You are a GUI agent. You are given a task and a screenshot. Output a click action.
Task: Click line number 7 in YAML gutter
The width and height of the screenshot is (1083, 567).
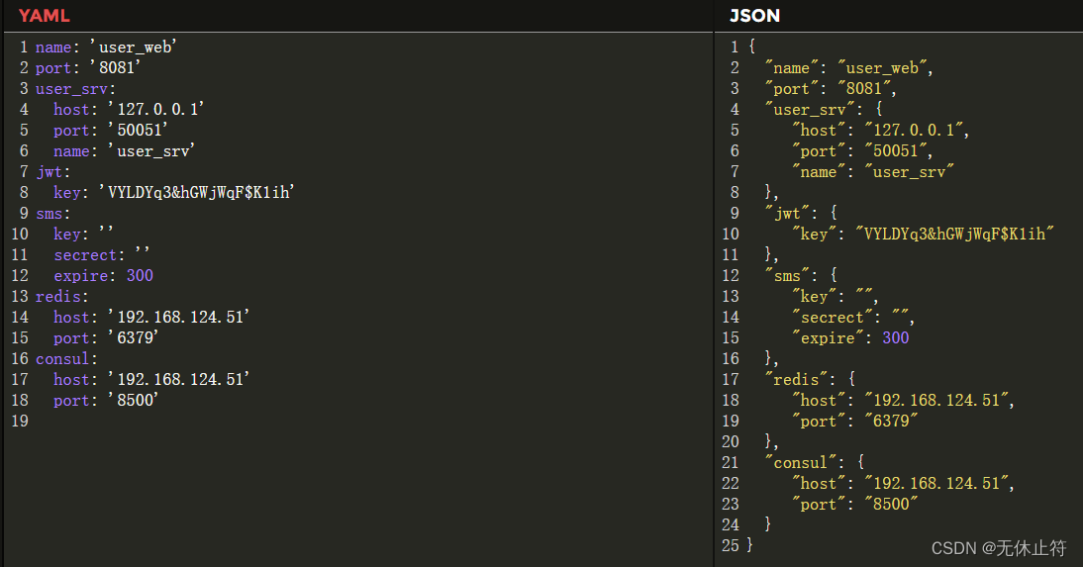23,171
